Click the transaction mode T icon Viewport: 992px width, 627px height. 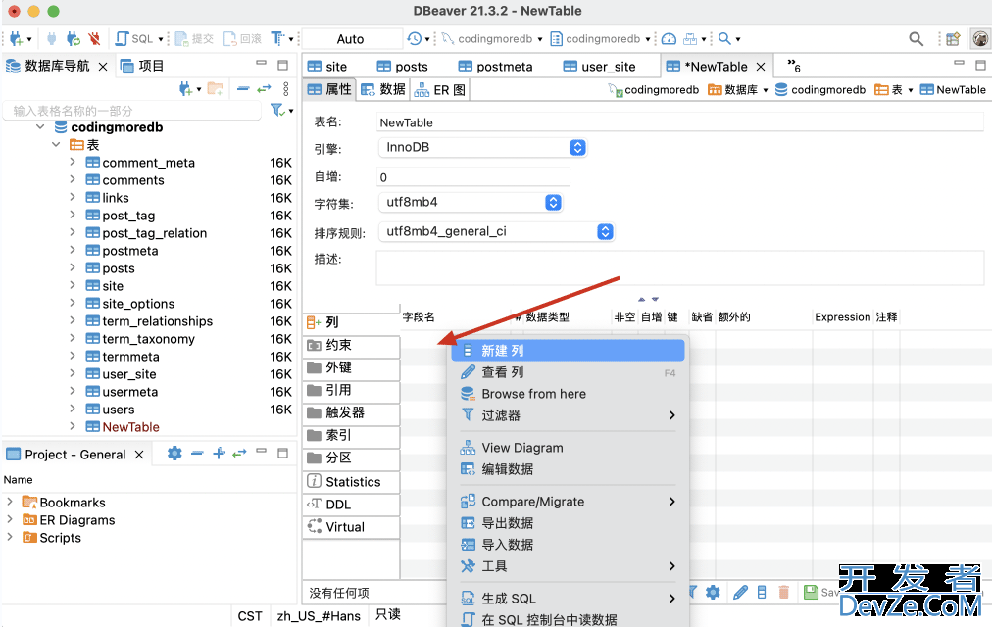277,38
